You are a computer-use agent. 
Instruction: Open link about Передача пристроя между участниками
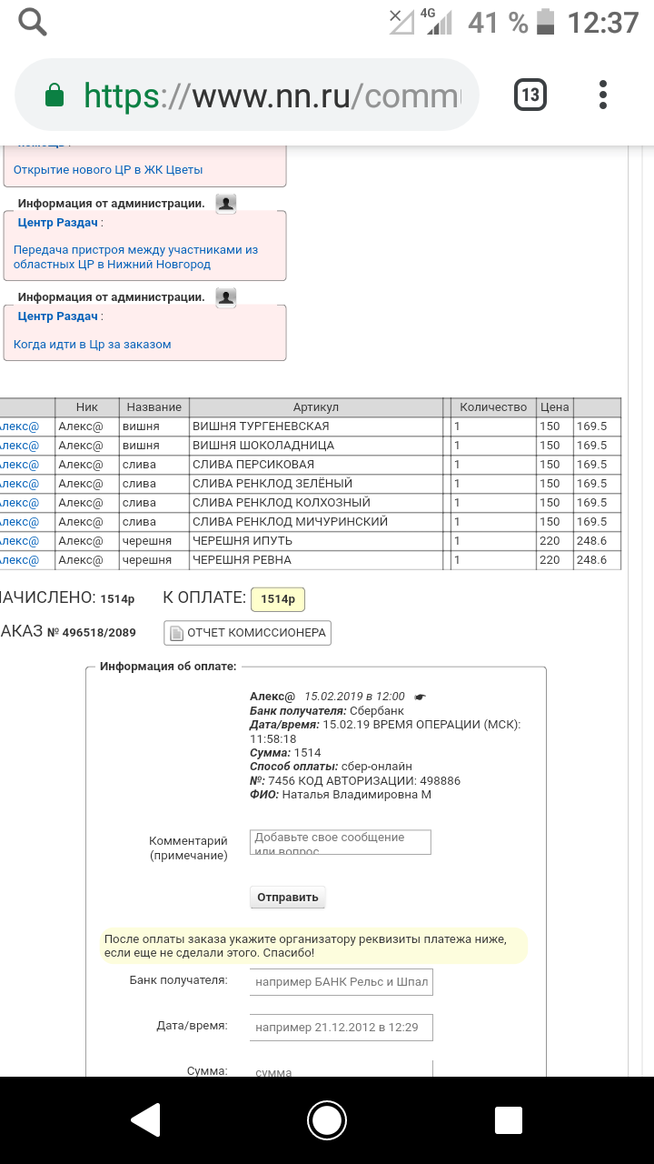click(x=136, y=256)
